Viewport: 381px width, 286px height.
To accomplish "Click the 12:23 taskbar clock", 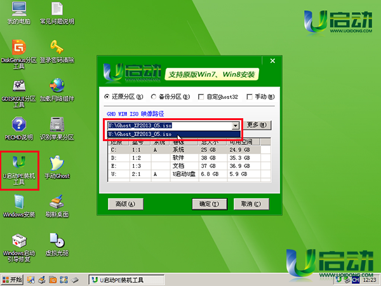I will [x=370, y=280].
